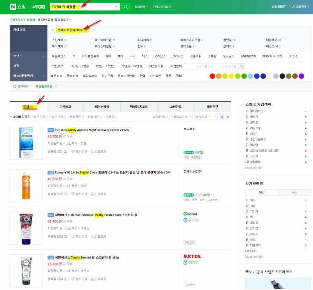This screenshot has width=313, height=290.
Task: Toggle the 카드할인 filter
Action: 155,76
